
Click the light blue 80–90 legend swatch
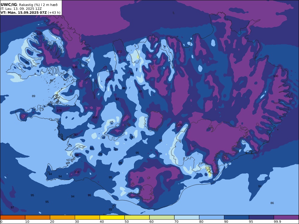point(212,217)
